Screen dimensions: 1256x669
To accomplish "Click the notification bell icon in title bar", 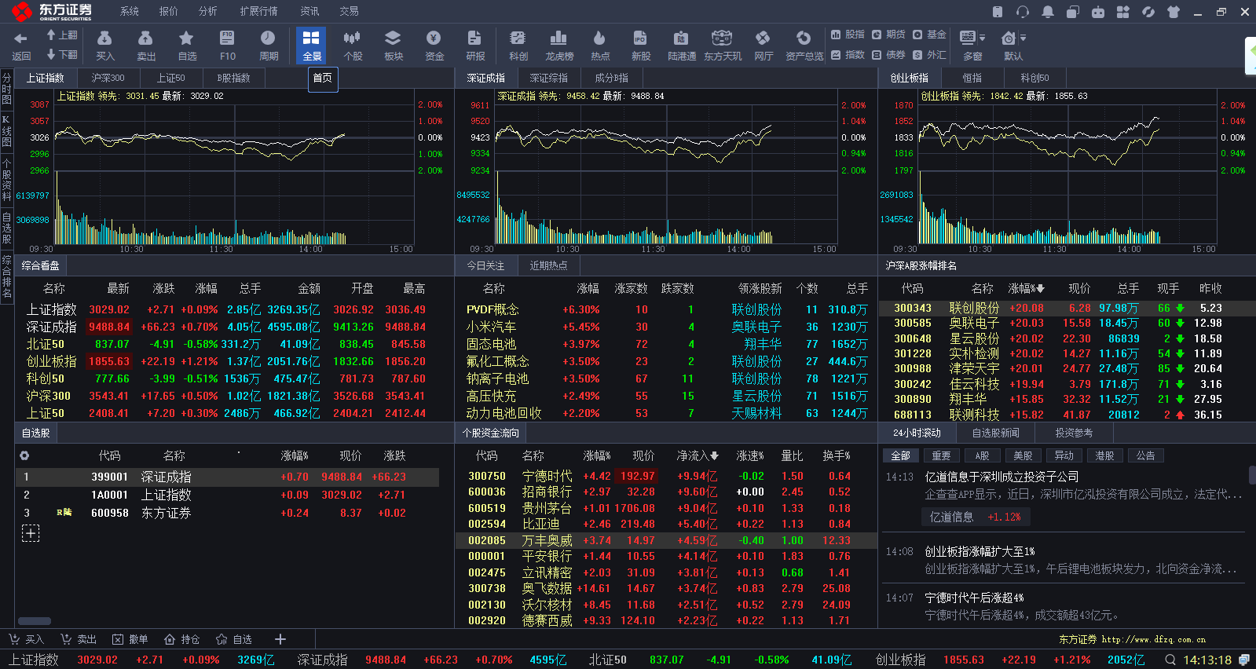I will coord(1047,12).
